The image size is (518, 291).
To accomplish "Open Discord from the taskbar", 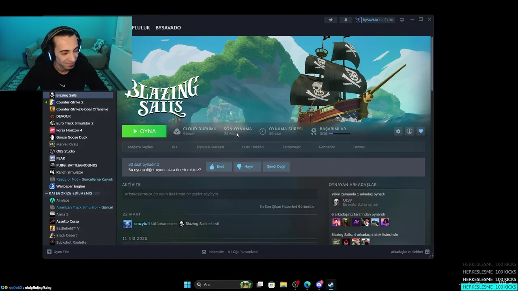I will pos(319,285).
